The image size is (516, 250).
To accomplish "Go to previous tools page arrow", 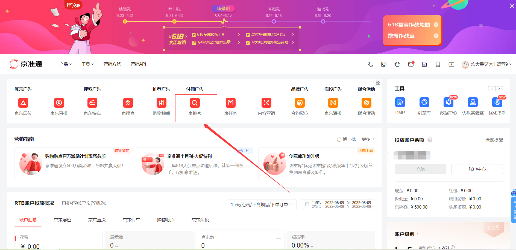I will click(492, 89).
